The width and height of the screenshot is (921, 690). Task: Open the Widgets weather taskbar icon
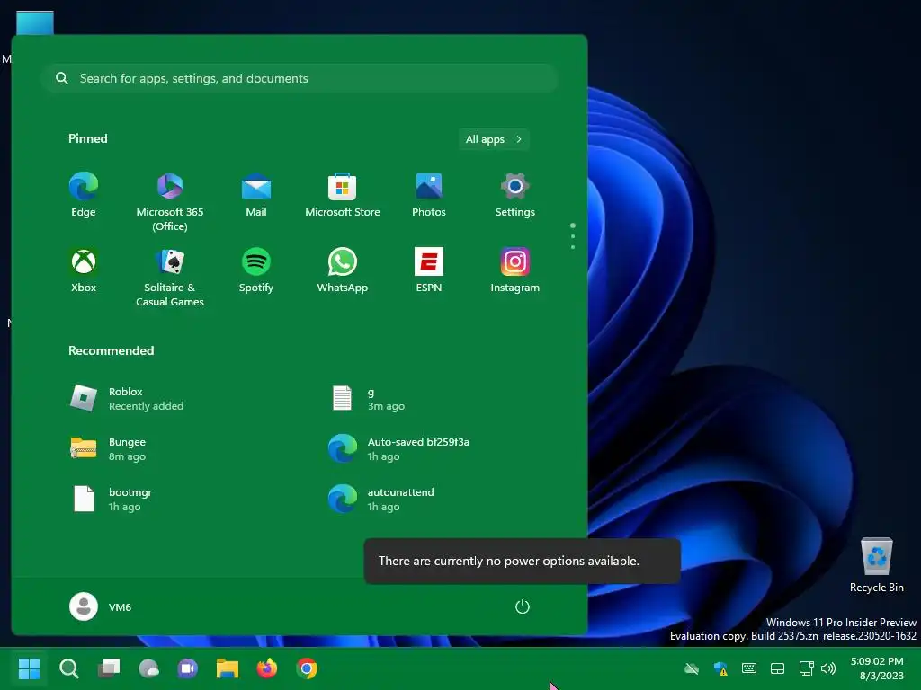(148, 668)
